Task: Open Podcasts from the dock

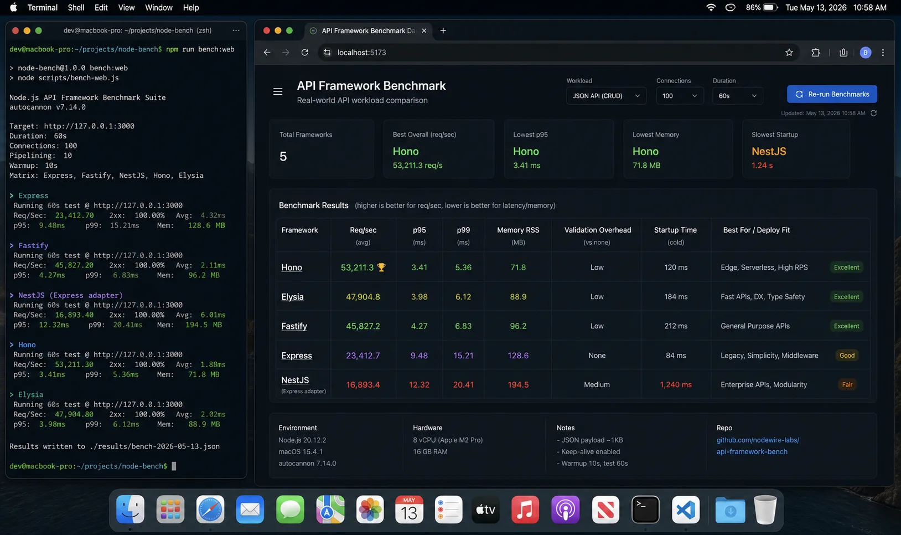Action: pos(565,509)
